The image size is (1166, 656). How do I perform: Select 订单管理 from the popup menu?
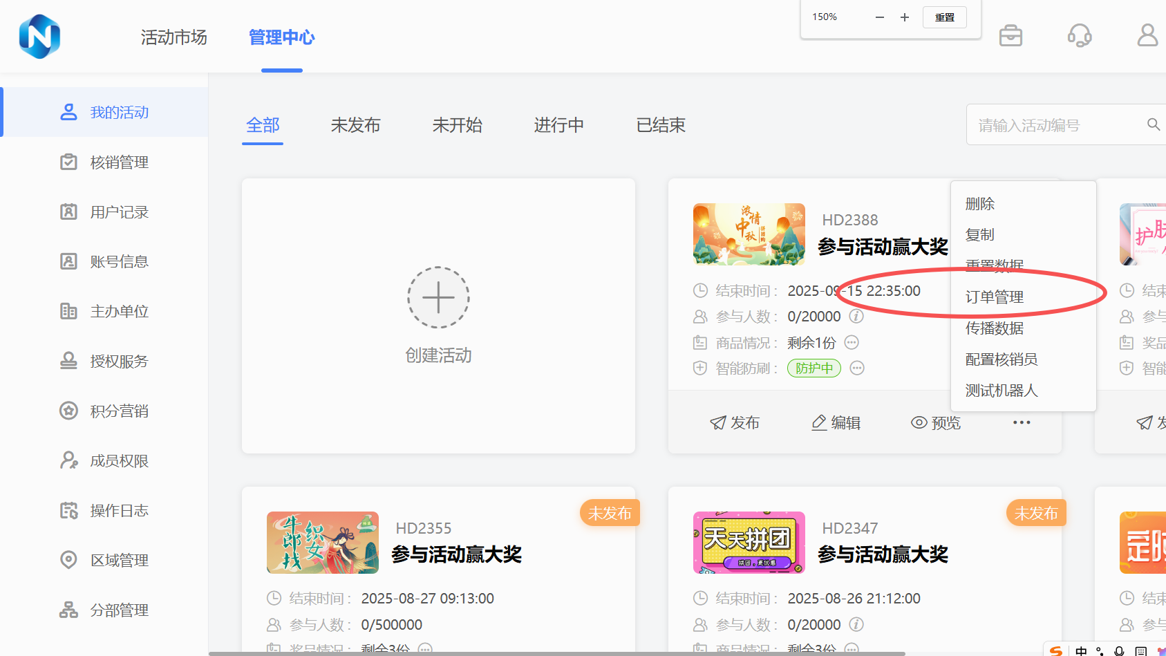point(994,297)
